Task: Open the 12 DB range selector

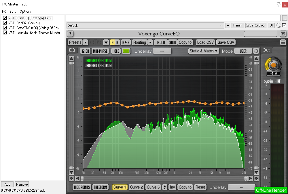Action: [x=85, y=51]
